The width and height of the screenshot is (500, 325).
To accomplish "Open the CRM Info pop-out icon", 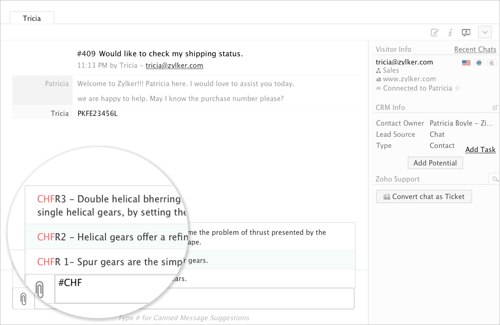I will coord(495,107).
